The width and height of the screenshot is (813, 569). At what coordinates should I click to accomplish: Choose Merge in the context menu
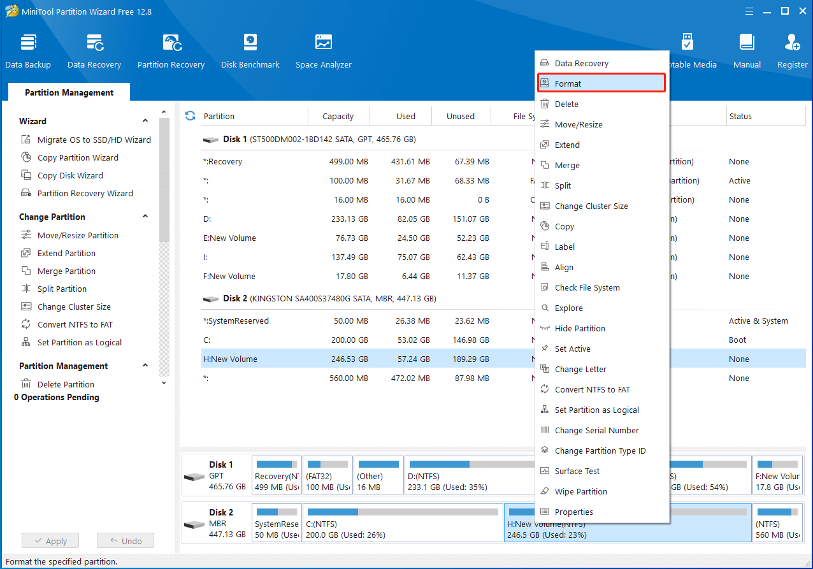(601, 165)
